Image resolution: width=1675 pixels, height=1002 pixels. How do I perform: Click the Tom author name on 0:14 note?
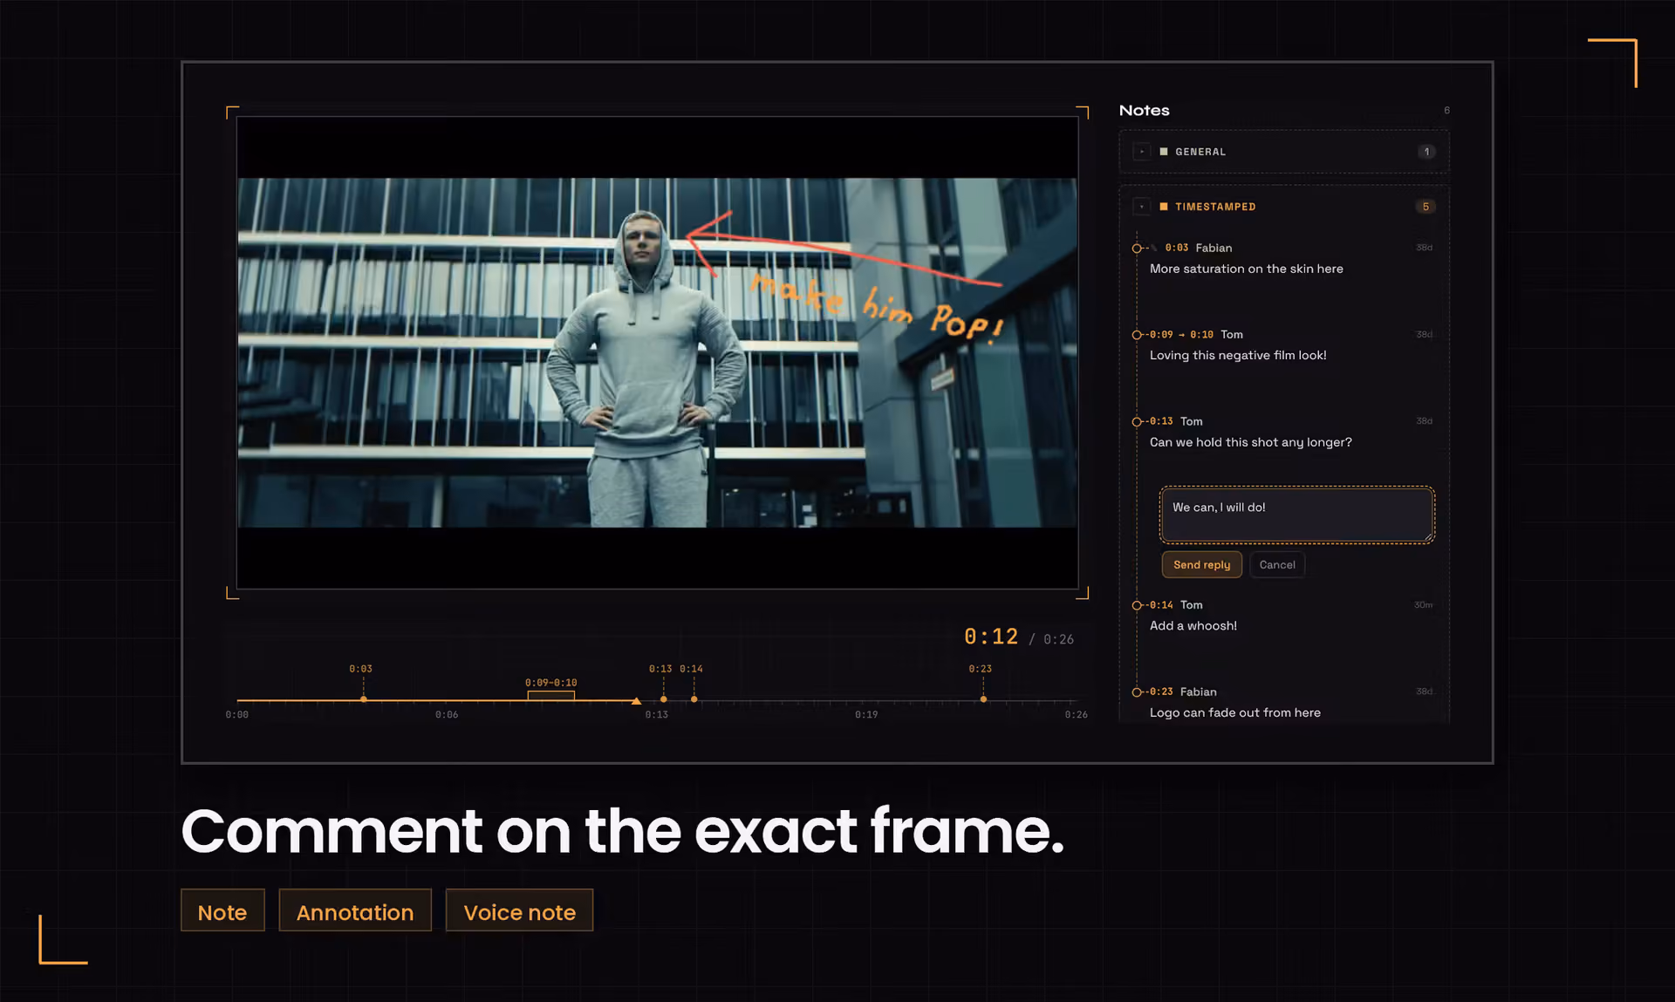(1191, 605)
